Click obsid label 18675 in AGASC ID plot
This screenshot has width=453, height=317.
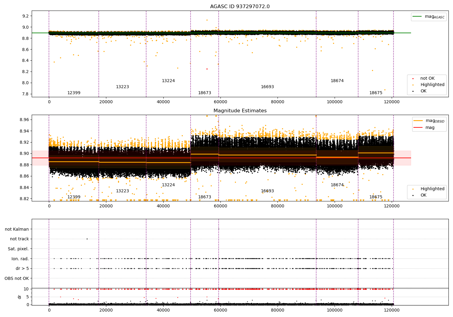click(376, 93)
